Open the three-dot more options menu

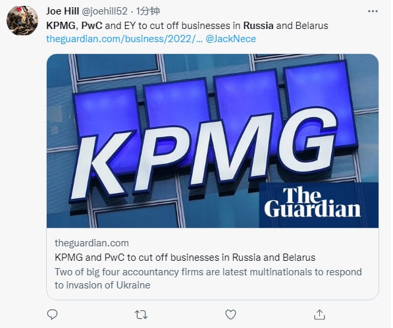(x=373, y=11)
